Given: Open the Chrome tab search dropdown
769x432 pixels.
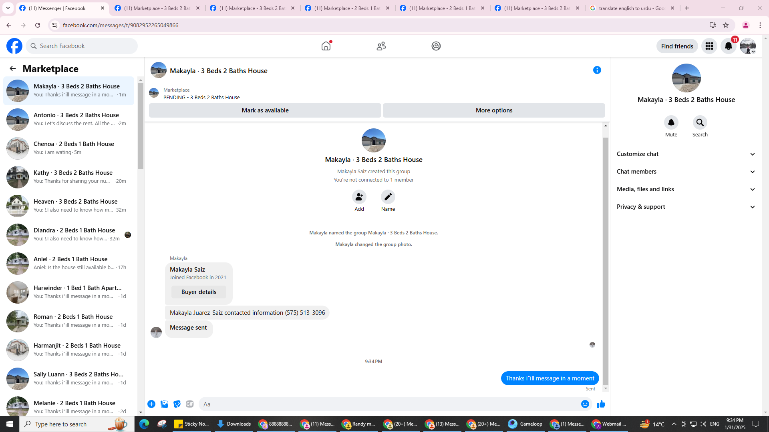Looking at the screenshot, I should click(x=8, y=8).
